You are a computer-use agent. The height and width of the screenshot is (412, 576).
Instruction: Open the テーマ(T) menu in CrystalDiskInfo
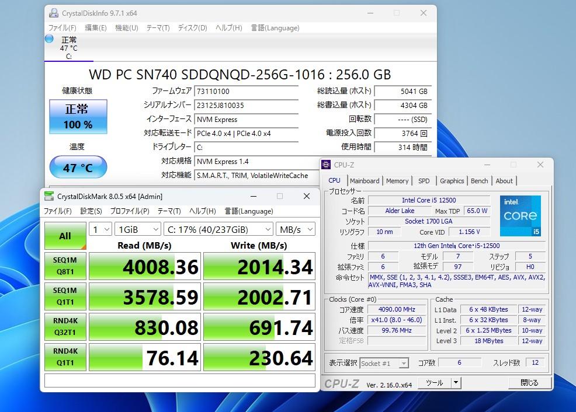pos(158,28)
